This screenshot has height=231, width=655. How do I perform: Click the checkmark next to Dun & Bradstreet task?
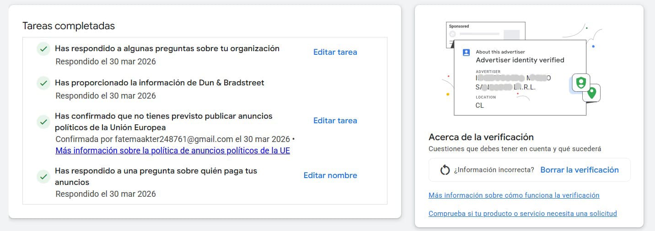[43, 84]
